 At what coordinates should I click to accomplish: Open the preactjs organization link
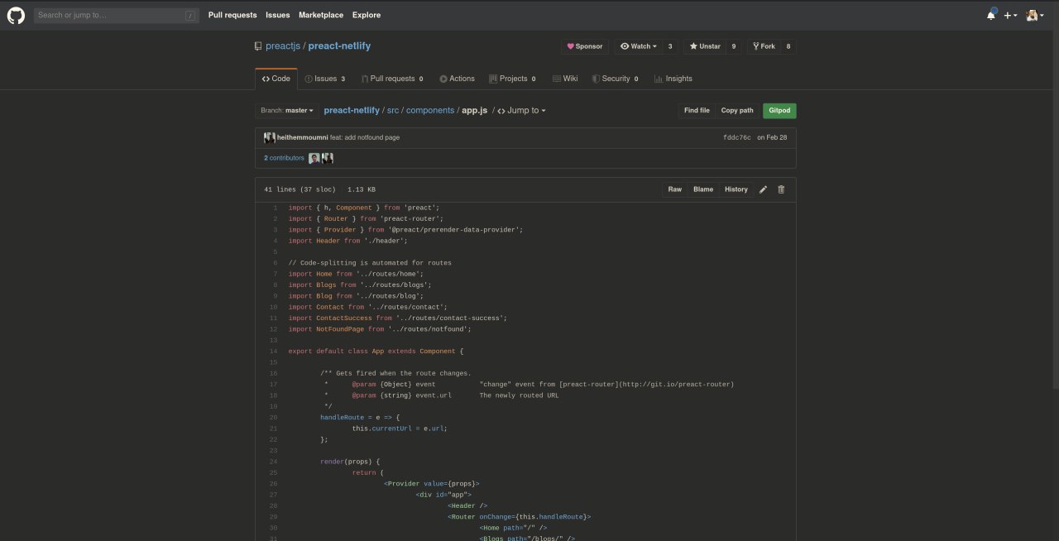coord(282,46)
